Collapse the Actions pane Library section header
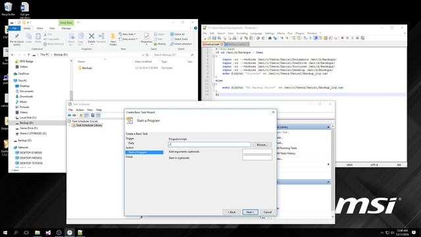421x237 pixels. click(x=328, y=127)
